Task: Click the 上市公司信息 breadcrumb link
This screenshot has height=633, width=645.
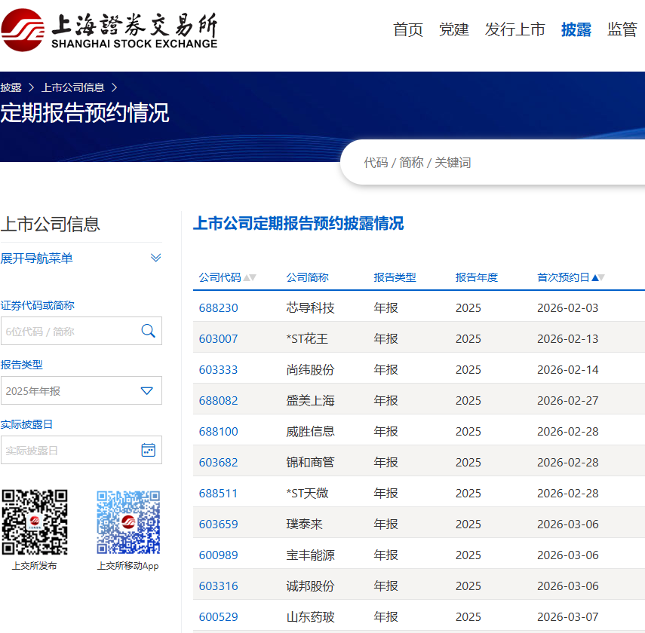Action: tap(73, 87)
